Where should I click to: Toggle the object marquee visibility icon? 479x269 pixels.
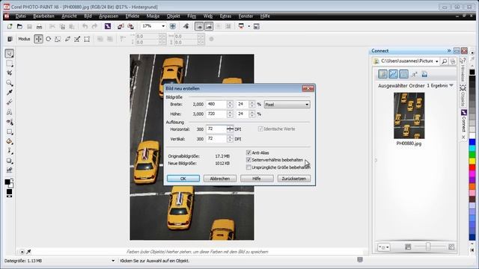[209, 27]
